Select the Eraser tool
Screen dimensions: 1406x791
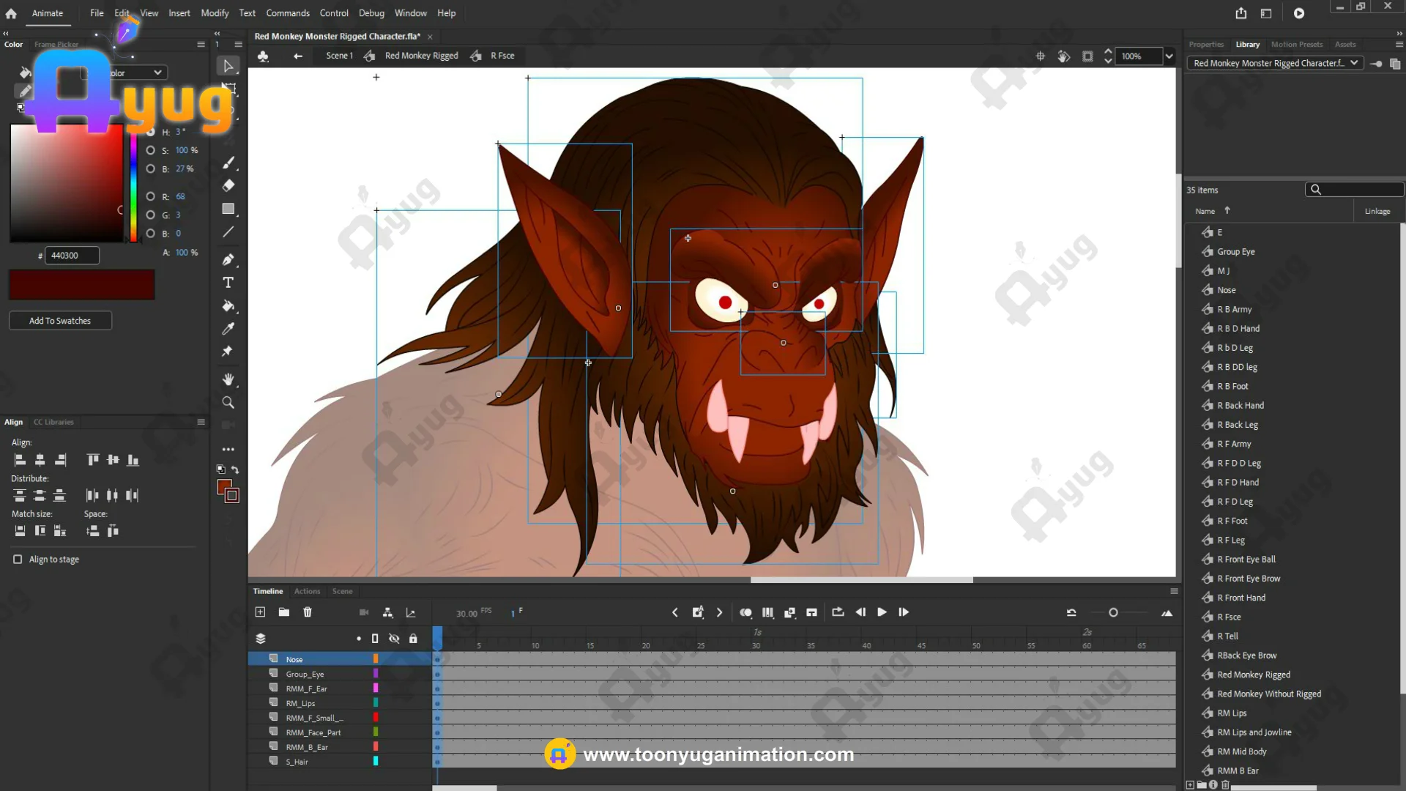228,185
